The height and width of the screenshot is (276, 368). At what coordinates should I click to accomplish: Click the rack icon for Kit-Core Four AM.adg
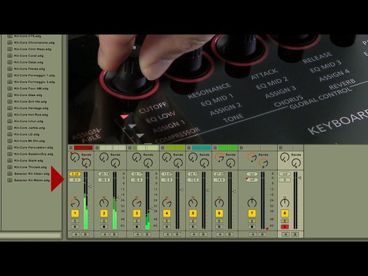coord(10,89)
